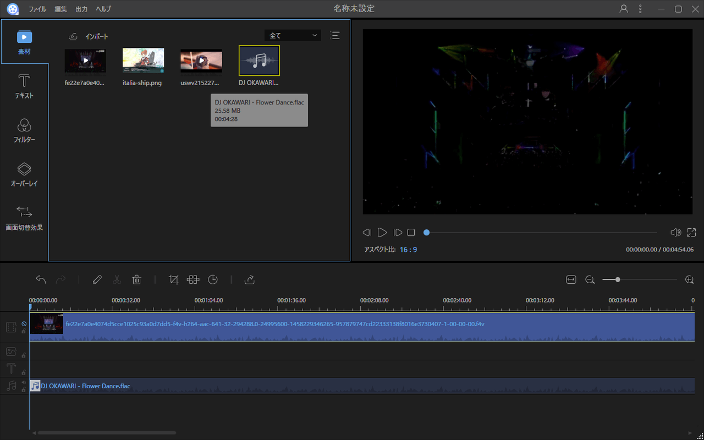Click the preview volume speaker icon

point(675,233)
